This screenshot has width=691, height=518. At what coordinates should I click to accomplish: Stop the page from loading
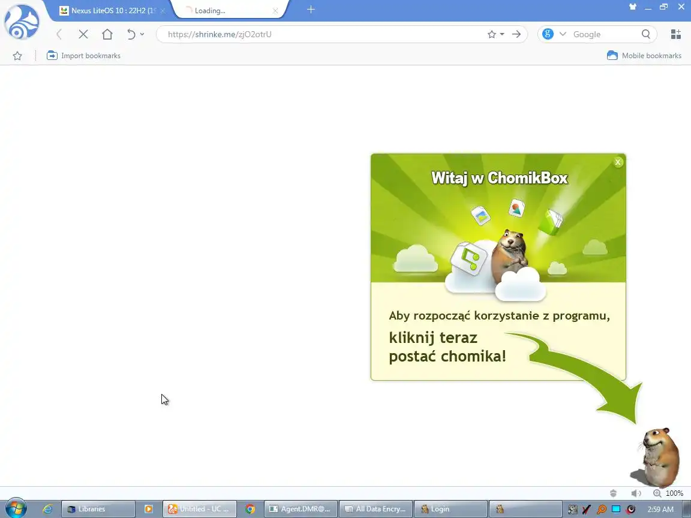point(83,34)
